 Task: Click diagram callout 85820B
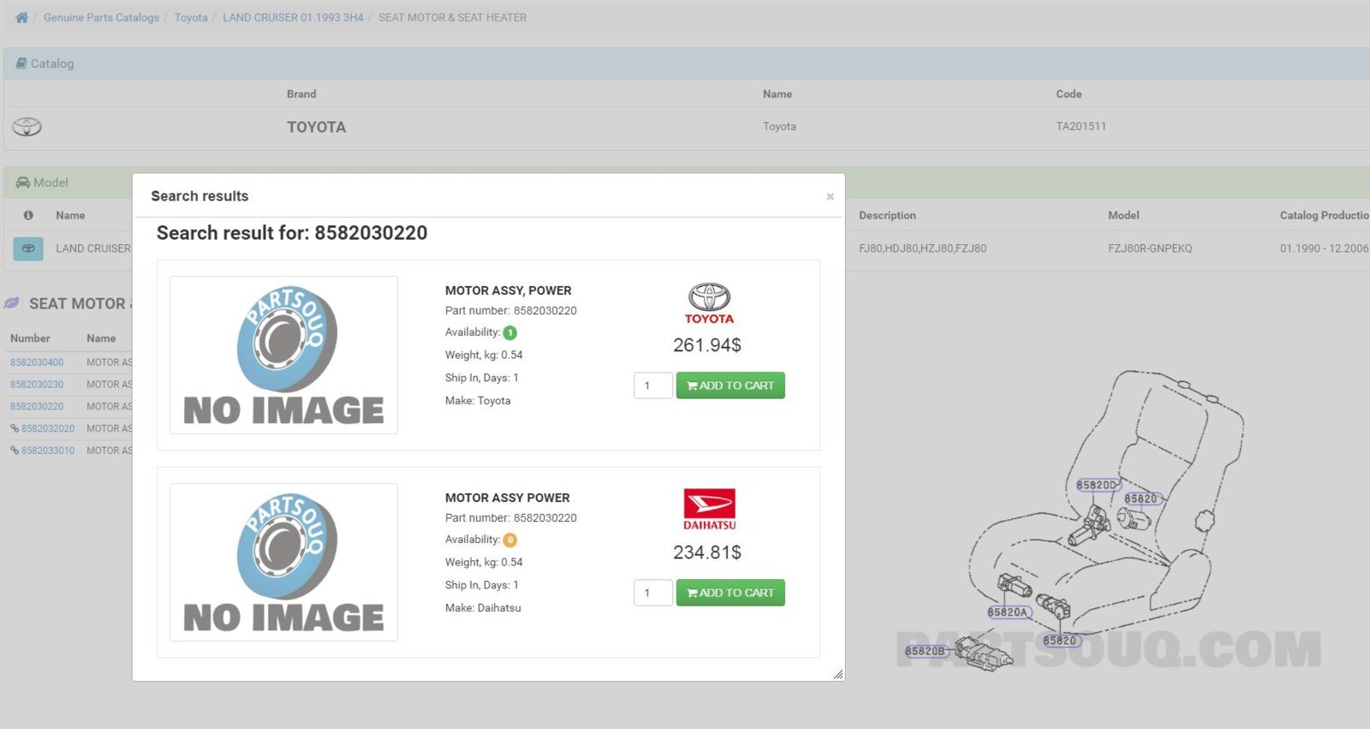[x=926, y=651]
